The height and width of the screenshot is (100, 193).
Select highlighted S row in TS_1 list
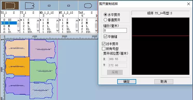pos(9,23)
